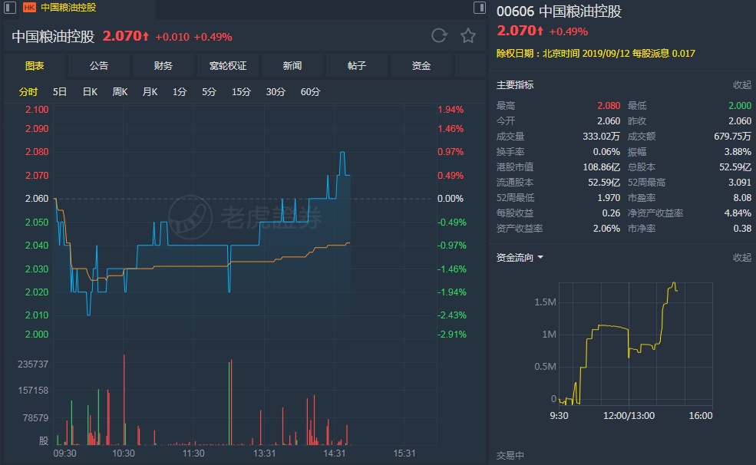
Task: Click the 52周最高 value 3.091
Action: tap(740, 182)
